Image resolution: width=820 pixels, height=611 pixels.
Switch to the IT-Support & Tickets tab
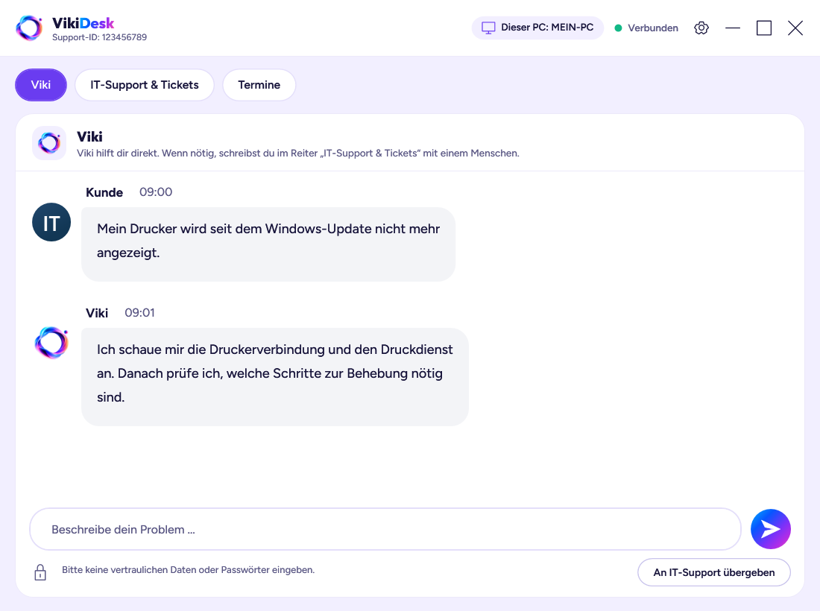click(x=145, y=85)
